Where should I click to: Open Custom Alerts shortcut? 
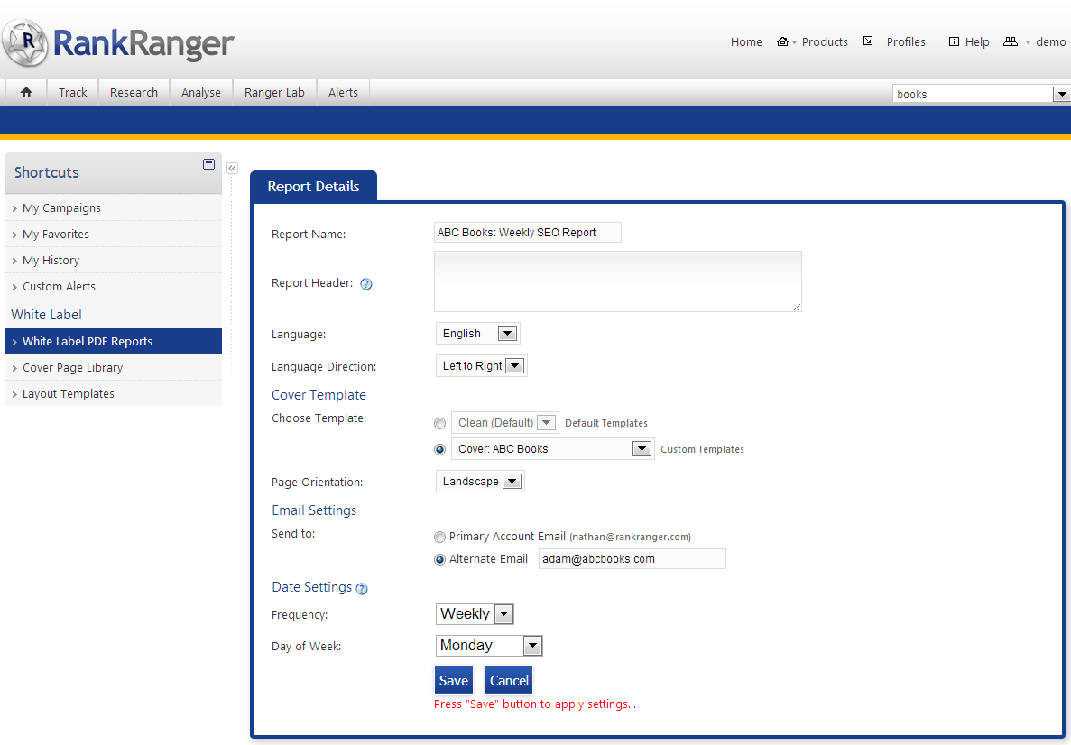point(114,286)
